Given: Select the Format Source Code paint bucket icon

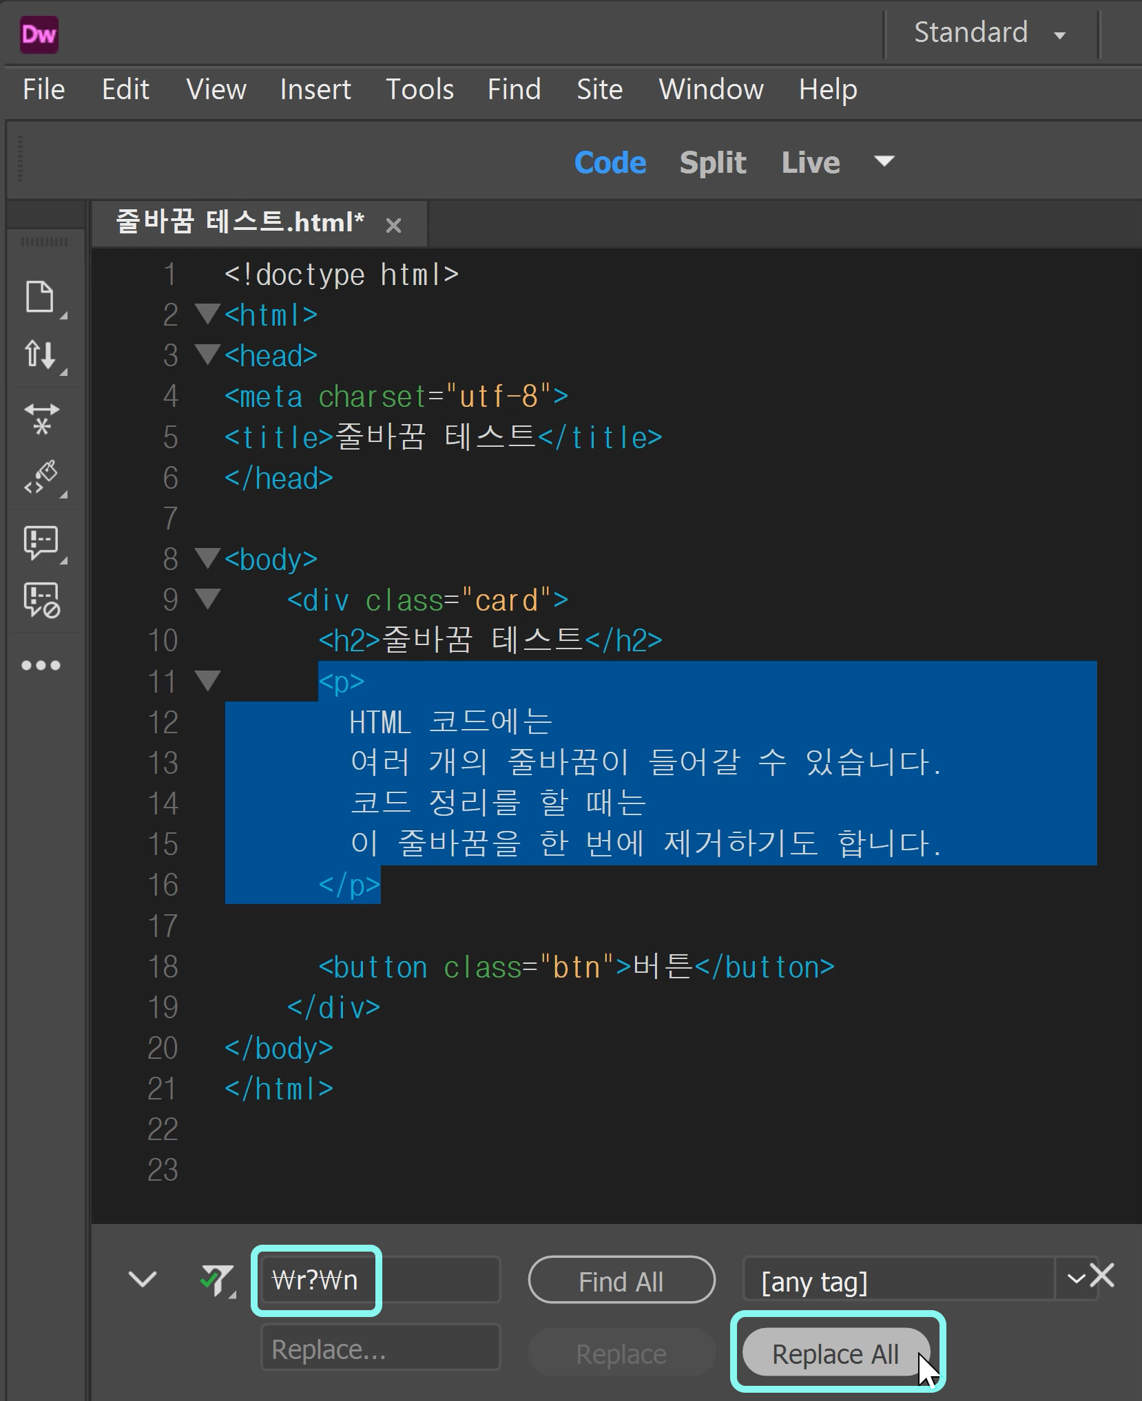Looking at the screenshot, I should [41, 475].
